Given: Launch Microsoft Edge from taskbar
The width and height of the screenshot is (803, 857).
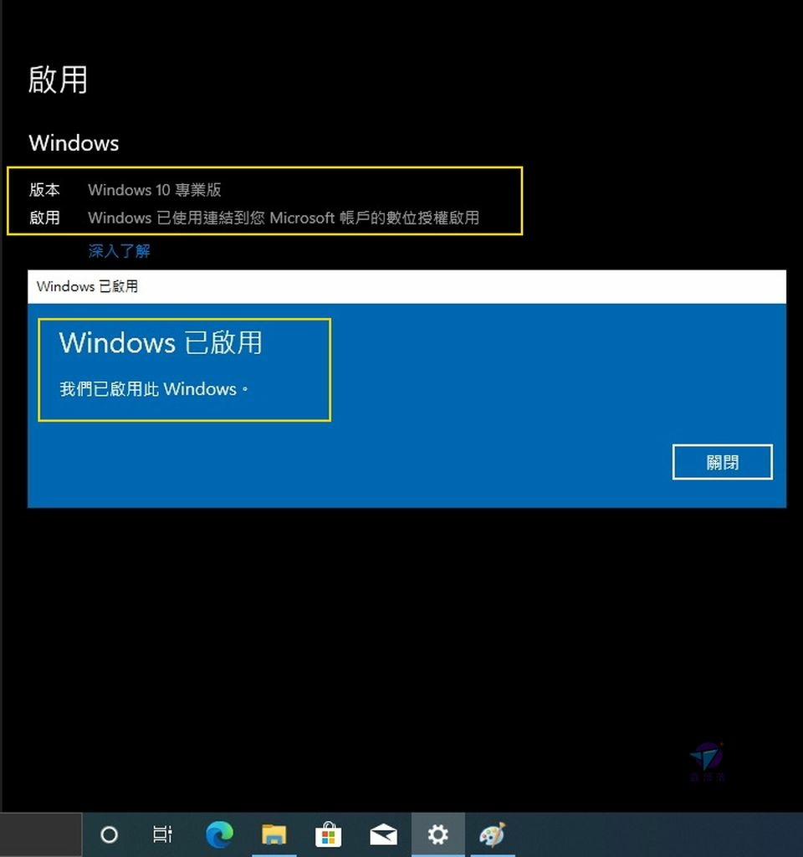Looking at the screenshot, I should (220, 834).
